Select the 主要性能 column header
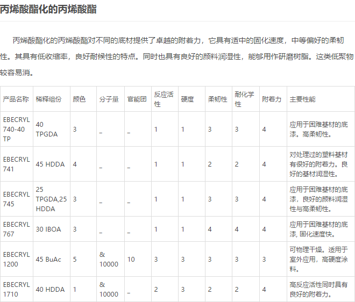Viewport: 355px width, 302px height. pos(303,99)
